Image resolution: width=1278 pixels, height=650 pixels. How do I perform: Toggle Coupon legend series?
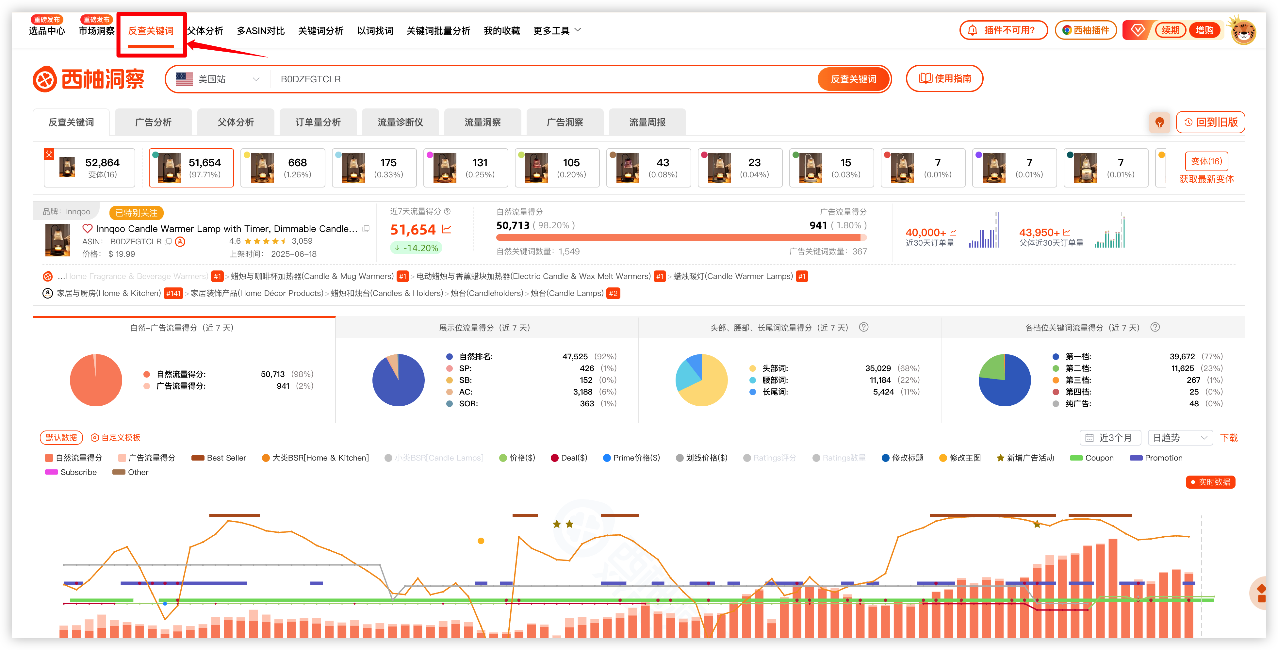point(1092,458)
